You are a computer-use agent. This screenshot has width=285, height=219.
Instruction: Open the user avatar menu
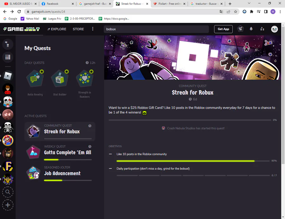click(x=274, y=29)
